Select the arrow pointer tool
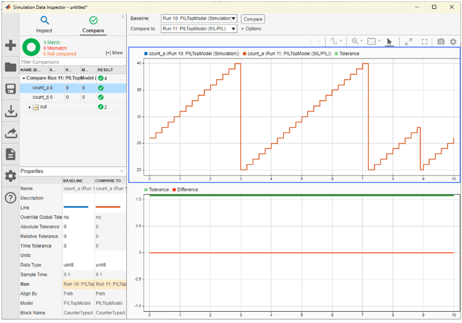Viewport: 462px width, 323px height. click(x=389, y=42)
